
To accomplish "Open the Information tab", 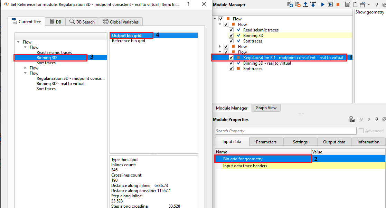I will pos(368,142).
